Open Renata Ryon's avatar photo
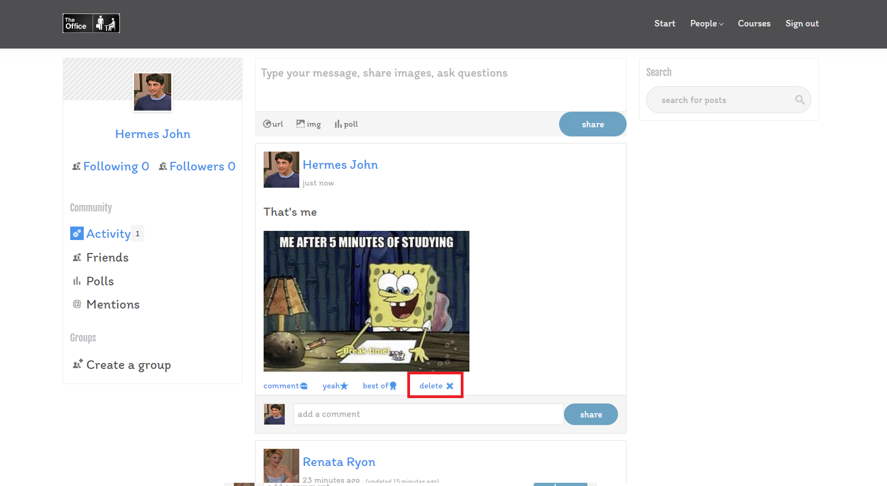Viewport: 887px width, 486px height. coord(281,466)
